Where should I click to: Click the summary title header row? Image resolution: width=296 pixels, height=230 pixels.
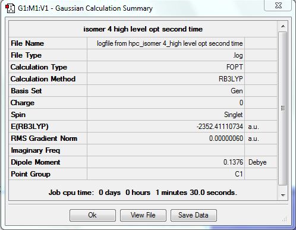tap(143, 29)
